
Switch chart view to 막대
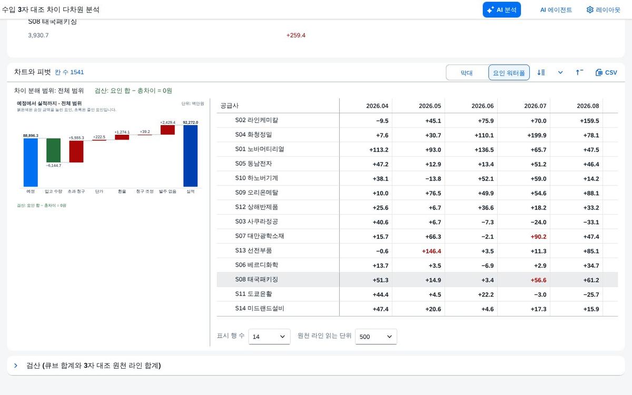pos(467,73)
